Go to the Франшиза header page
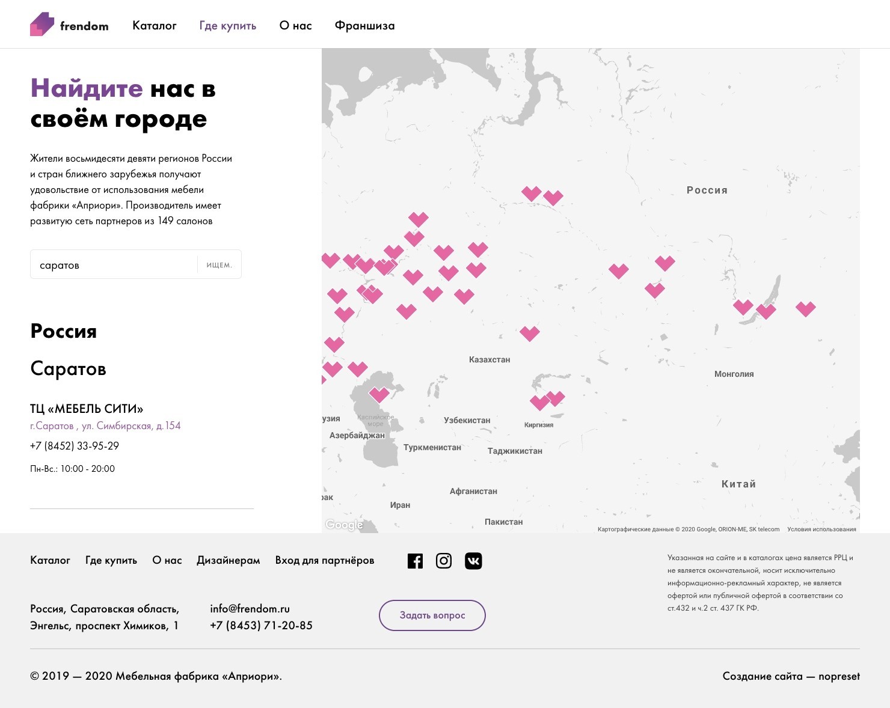890x708 pixels. 364,26
